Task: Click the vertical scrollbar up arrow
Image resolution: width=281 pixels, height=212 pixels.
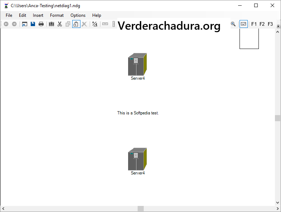Action: 277,32
